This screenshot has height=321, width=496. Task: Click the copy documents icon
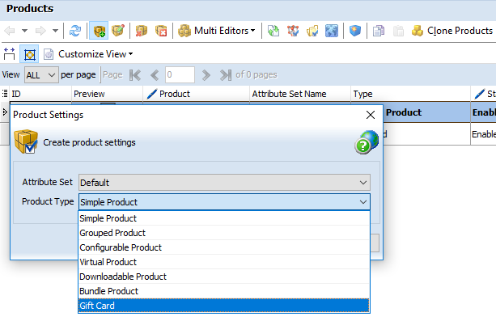pyautogui.click(x=379, y=31)
